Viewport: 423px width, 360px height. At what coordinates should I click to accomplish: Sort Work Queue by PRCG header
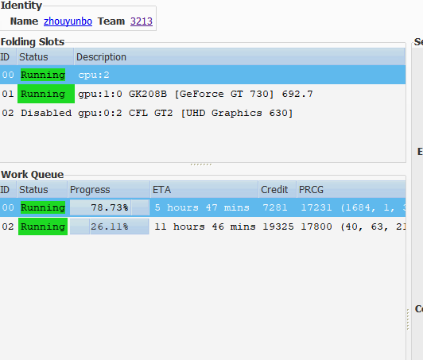(351, 190)
